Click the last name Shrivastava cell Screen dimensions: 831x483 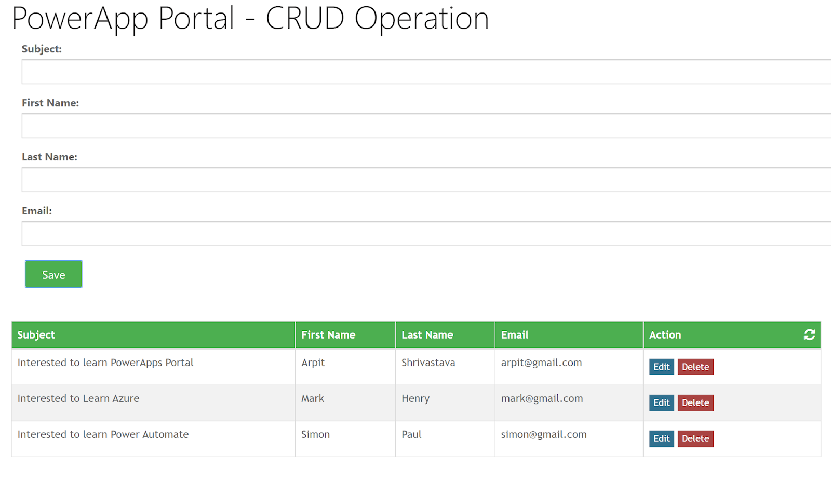(x=445, y=367)
